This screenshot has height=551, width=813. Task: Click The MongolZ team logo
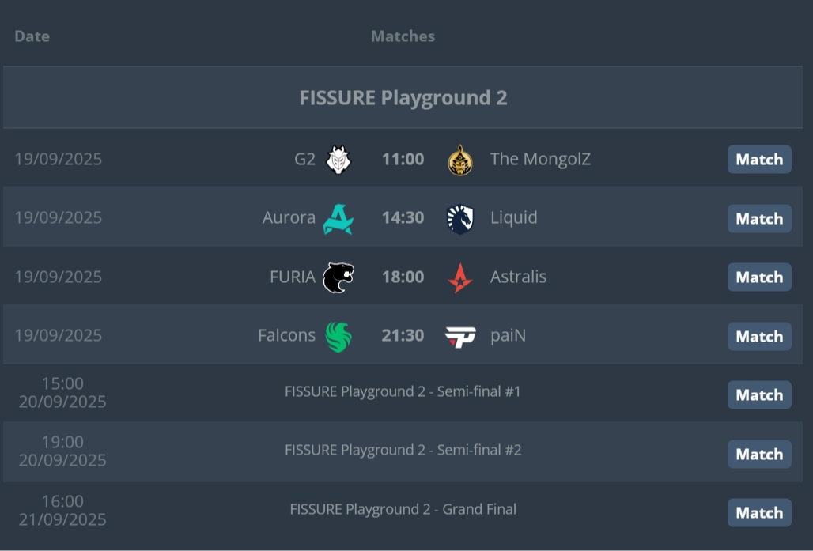[x=459, y=160]
